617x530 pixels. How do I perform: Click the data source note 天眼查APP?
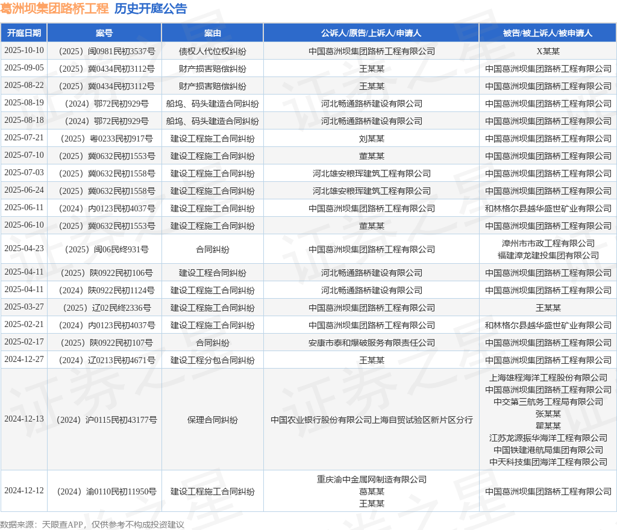[x=62, y=525]
